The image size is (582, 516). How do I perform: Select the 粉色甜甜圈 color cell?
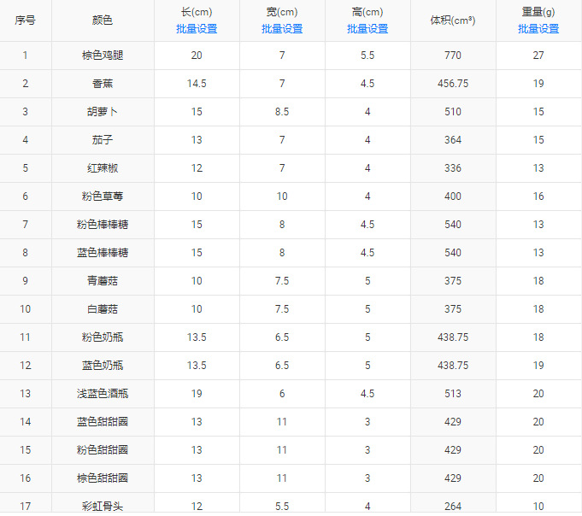click(102, 450)
